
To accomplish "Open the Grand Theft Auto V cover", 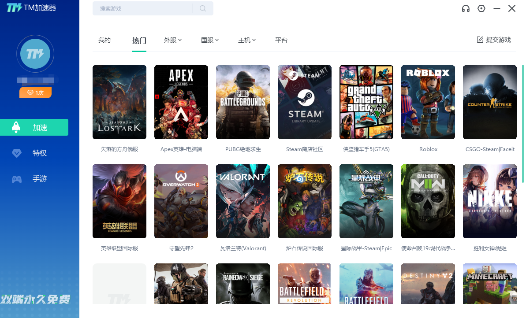I will [366, 102].
